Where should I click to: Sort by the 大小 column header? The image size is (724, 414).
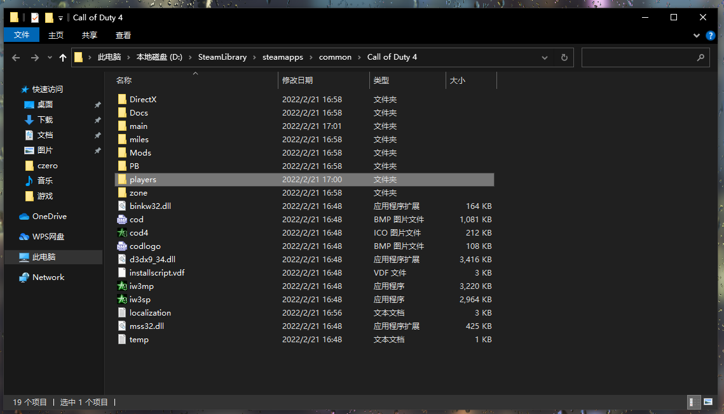[x=472, y=80]
